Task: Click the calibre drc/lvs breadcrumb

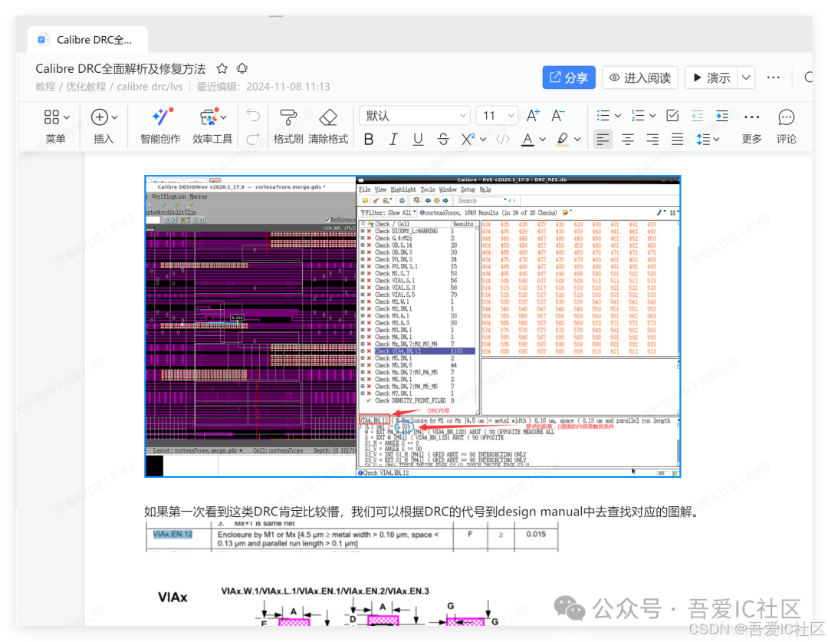Action: 149,87
